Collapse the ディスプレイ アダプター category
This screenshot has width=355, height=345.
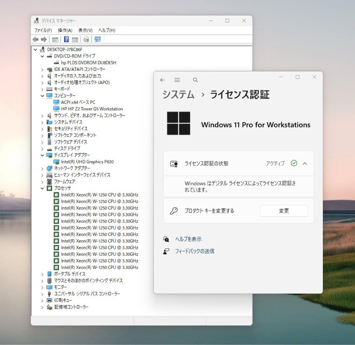[42, 155]
